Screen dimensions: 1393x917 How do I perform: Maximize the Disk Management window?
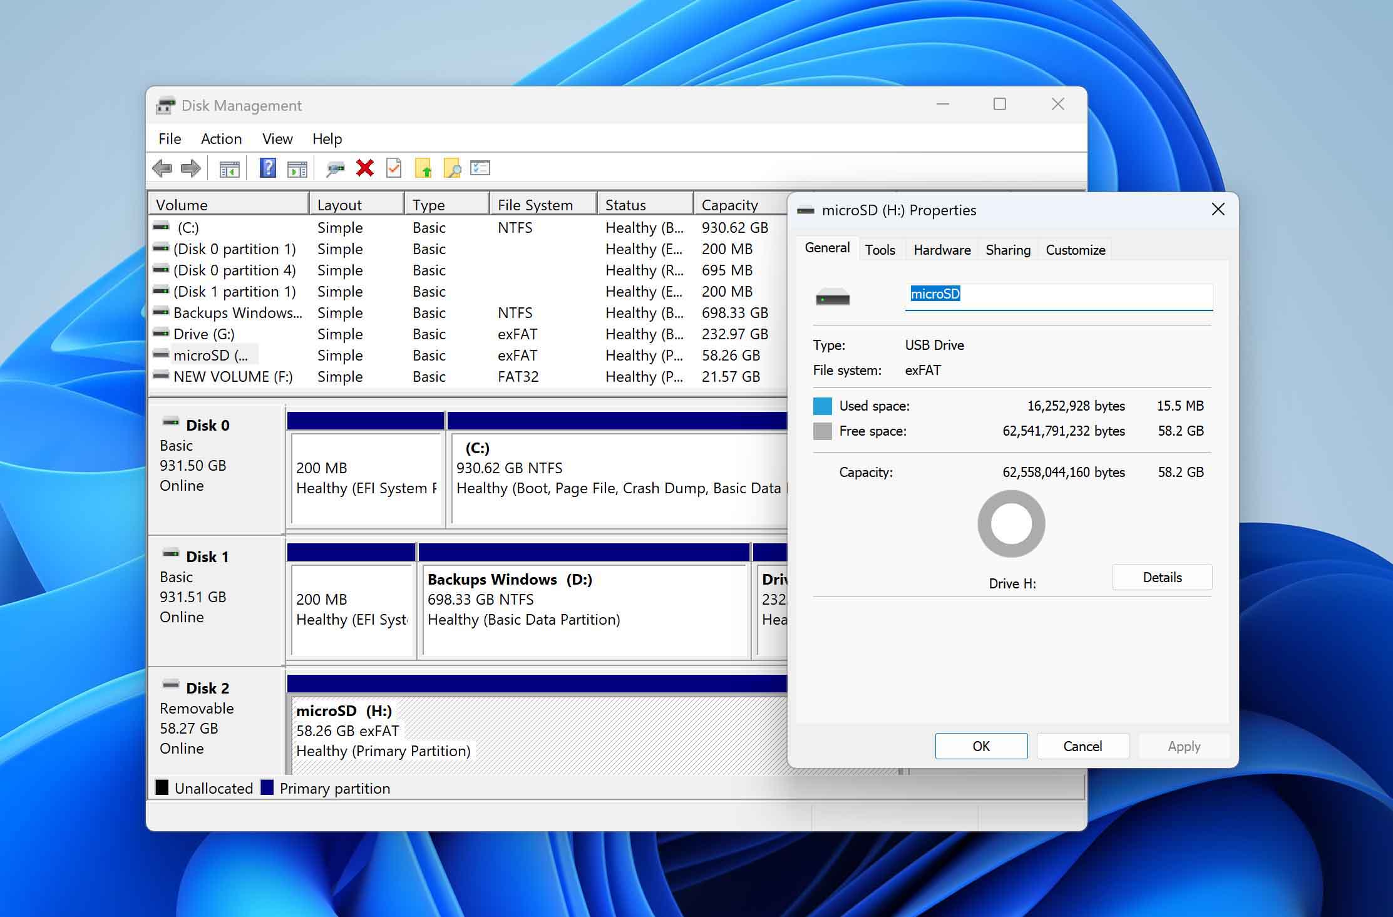[1000, 105]
